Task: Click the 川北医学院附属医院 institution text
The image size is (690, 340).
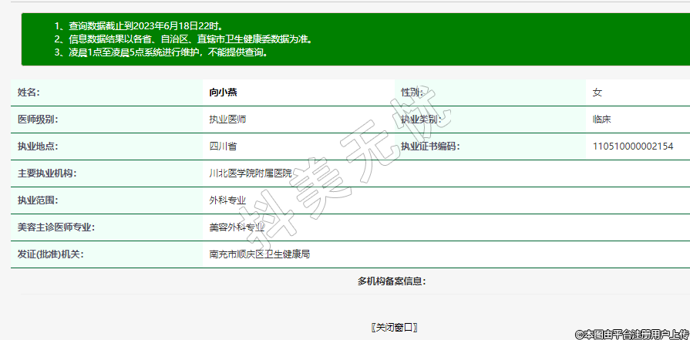Action: [251, 173]
